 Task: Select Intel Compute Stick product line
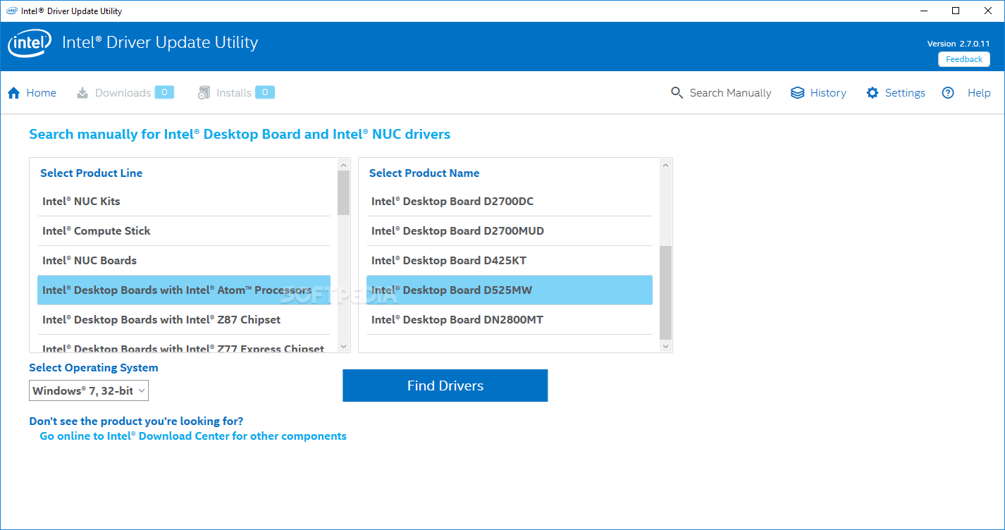(184, 231)
